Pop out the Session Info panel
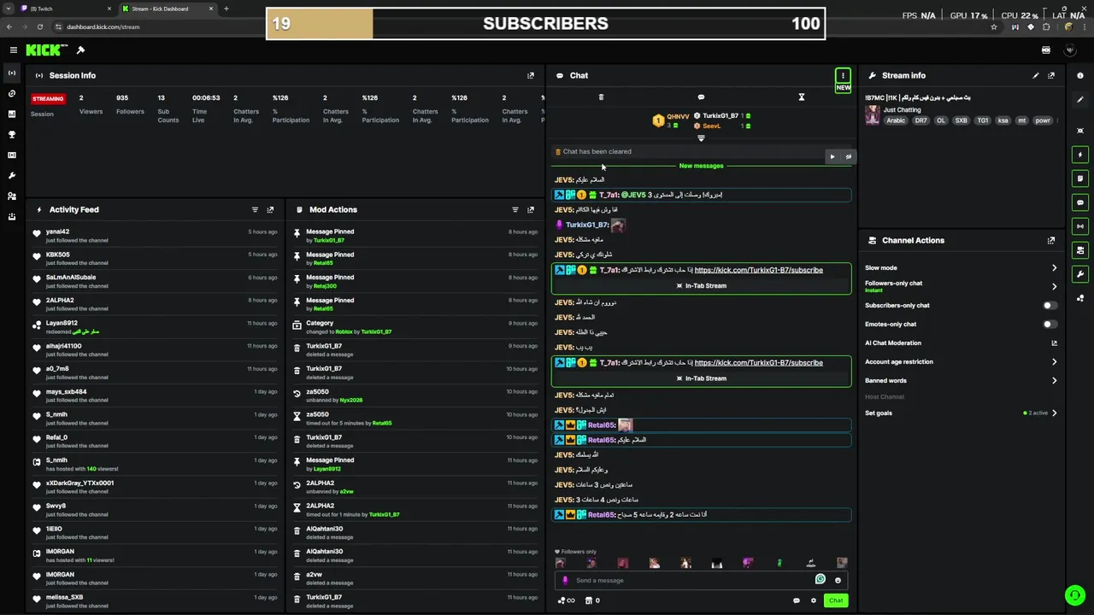The image size is (1094, 615). [x=531, y=75]
